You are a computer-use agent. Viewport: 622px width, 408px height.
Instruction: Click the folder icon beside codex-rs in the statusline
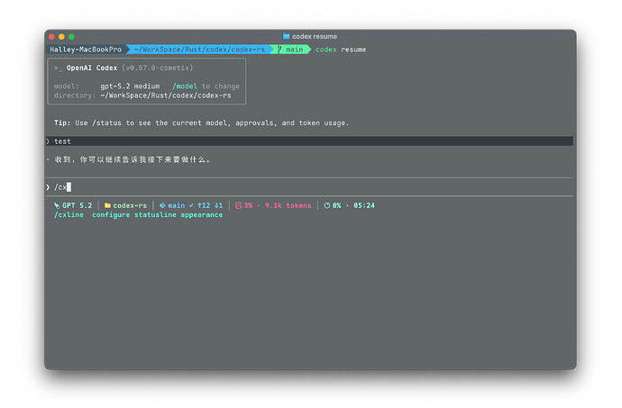click(x=107, y=205)
